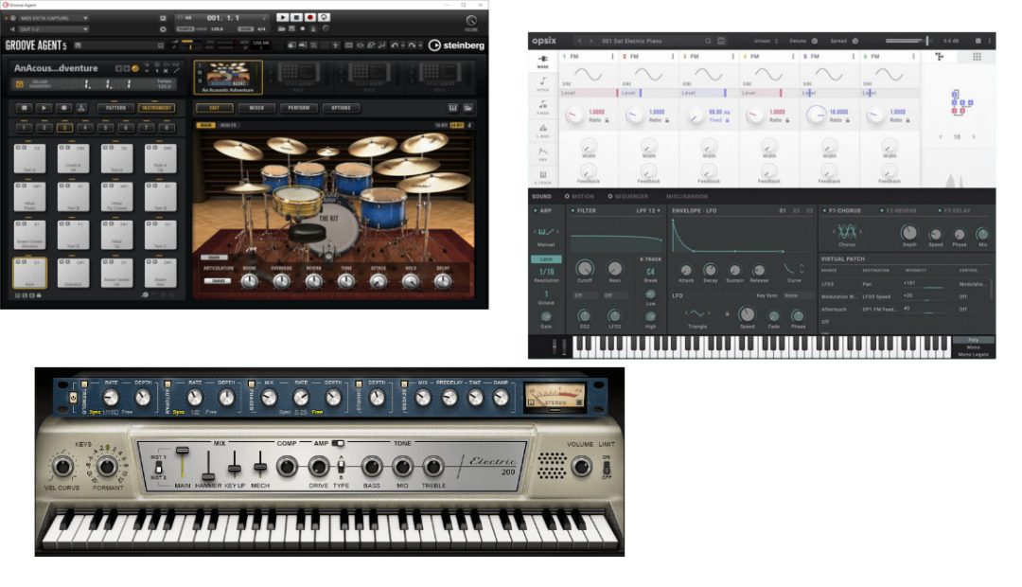
Task: Select the Pitch page icon in opsix sidebar
Action: pos(543,84)
